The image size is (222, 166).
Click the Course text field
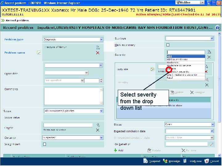coord(68,125)
